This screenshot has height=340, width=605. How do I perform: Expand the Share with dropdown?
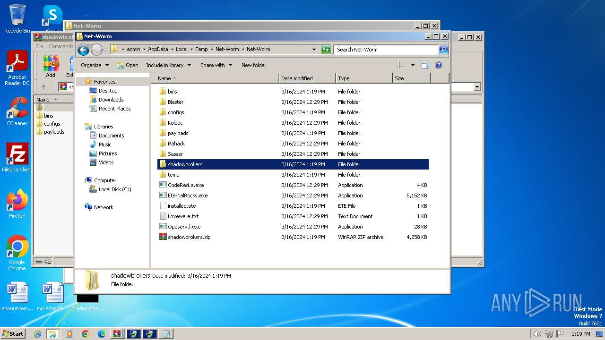point(216,65)
